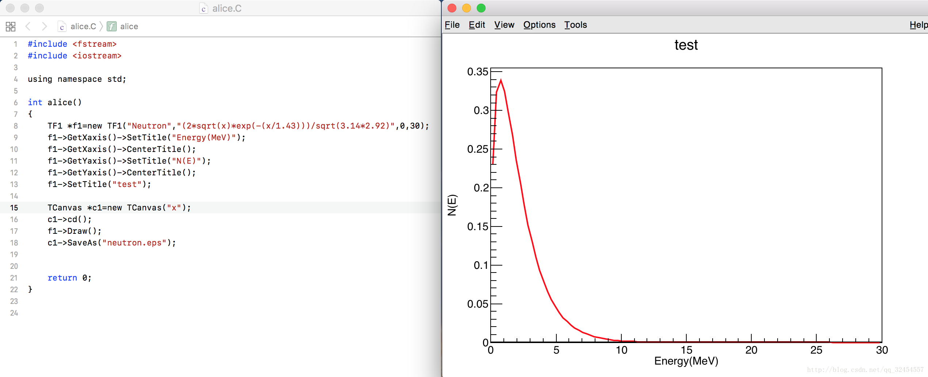Select the alice function in the breadcrumb
The height and width of the screenshot is (377, 928).
pyautogui.click(x=129, y=26)
